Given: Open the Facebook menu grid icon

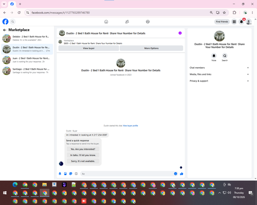Looking at the screenshot, I should tap(234, 22).
